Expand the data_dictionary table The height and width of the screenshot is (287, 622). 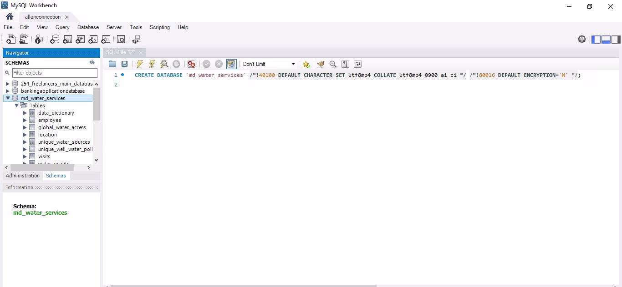pos(25,113)
